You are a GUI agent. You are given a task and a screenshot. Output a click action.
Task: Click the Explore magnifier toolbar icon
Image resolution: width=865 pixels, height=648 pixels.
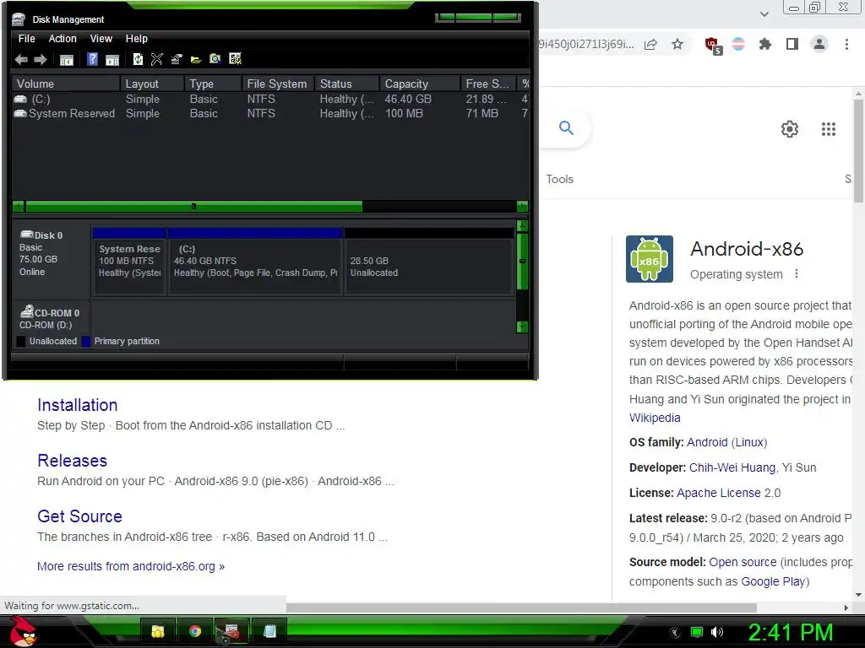tap(215, 59)
